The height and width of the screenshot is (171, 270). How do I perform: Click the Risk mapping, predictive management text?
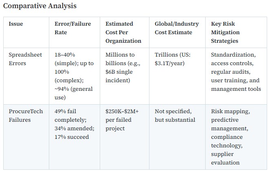(230, 120)
